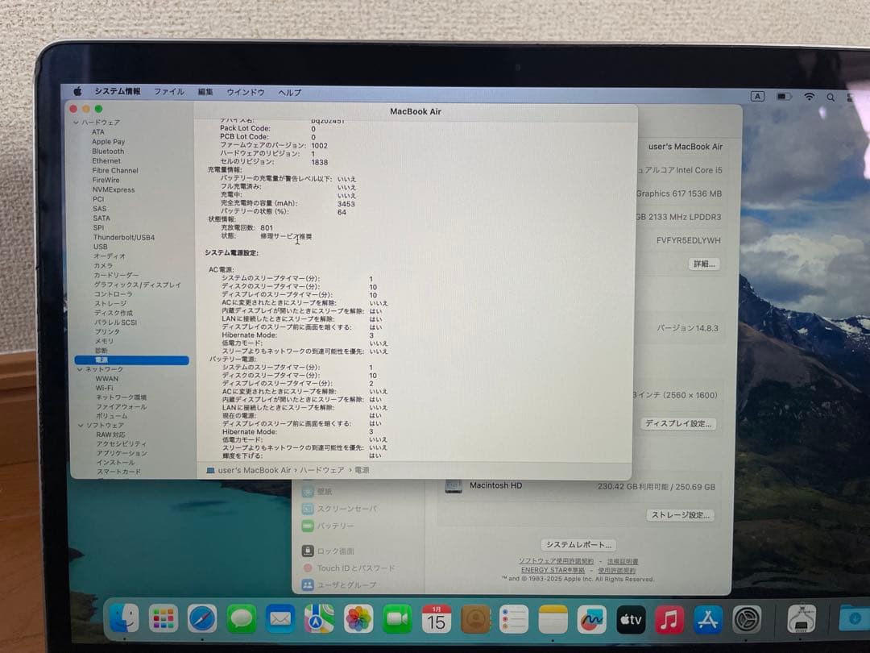Open the Music app from the Dock
The height and width of the screenshot is (653, 870).
coord(669,621)
